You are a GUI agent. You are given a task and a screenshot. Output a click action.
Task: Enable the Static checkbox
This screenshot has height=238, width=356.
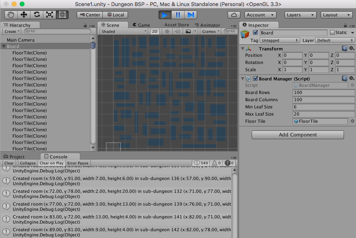point(332,32)
